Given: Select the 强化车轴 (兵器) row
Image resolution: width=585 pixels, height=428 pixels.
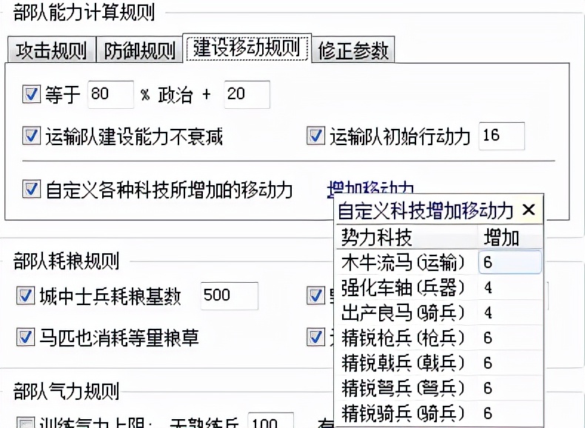Looking at the screenshot, I should pos(440,287).
